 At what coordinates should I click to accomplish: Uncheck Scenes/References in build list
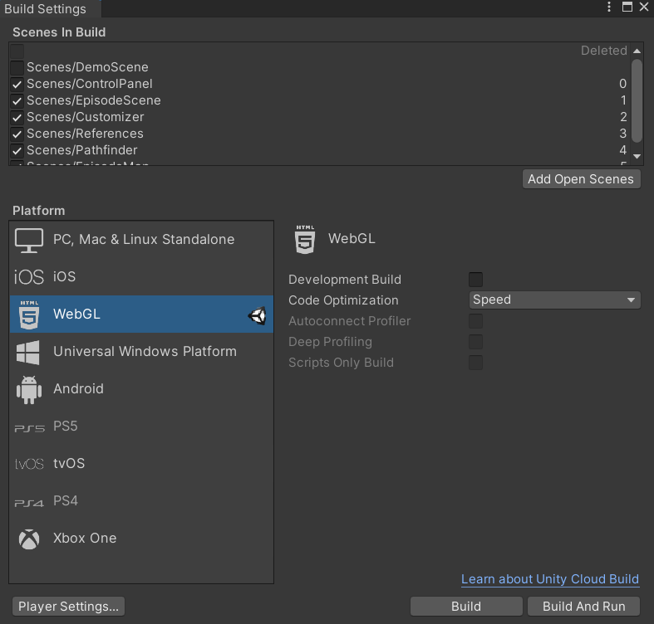tap(17, 134)
